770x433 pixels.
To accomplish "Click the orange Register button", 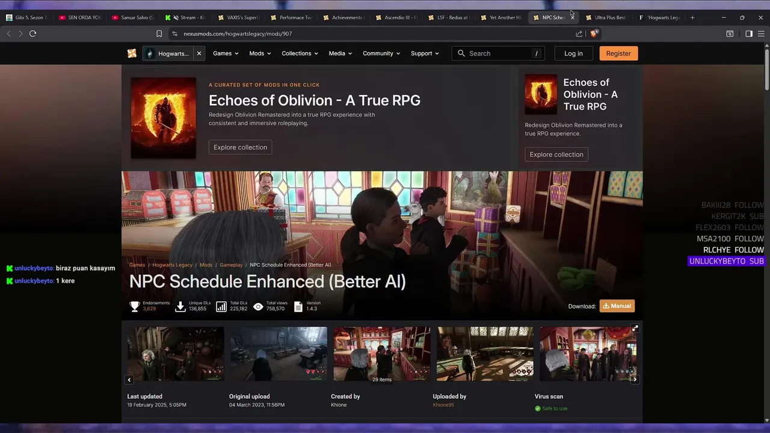I will click(618, 54).
